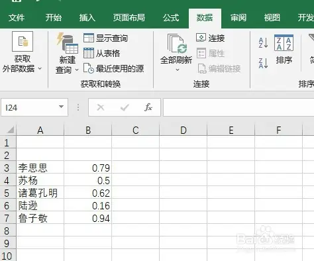Screen dimensions: 314x261
Task: Click the formula bar confirm checkmark
Action: (x=125, y=107)
